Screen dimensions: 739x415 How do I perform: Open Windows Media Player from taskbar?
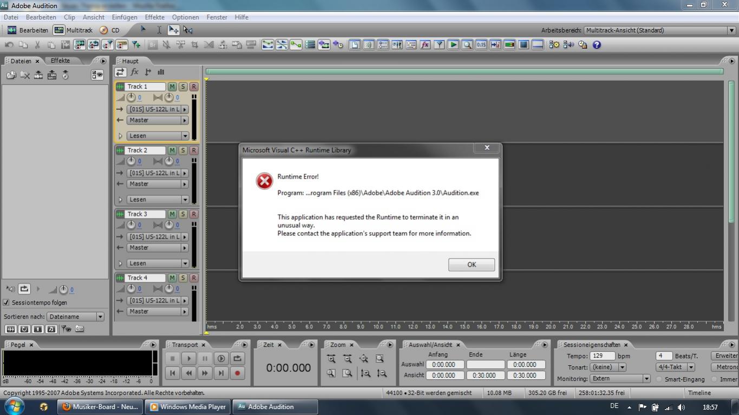[188, 407]
